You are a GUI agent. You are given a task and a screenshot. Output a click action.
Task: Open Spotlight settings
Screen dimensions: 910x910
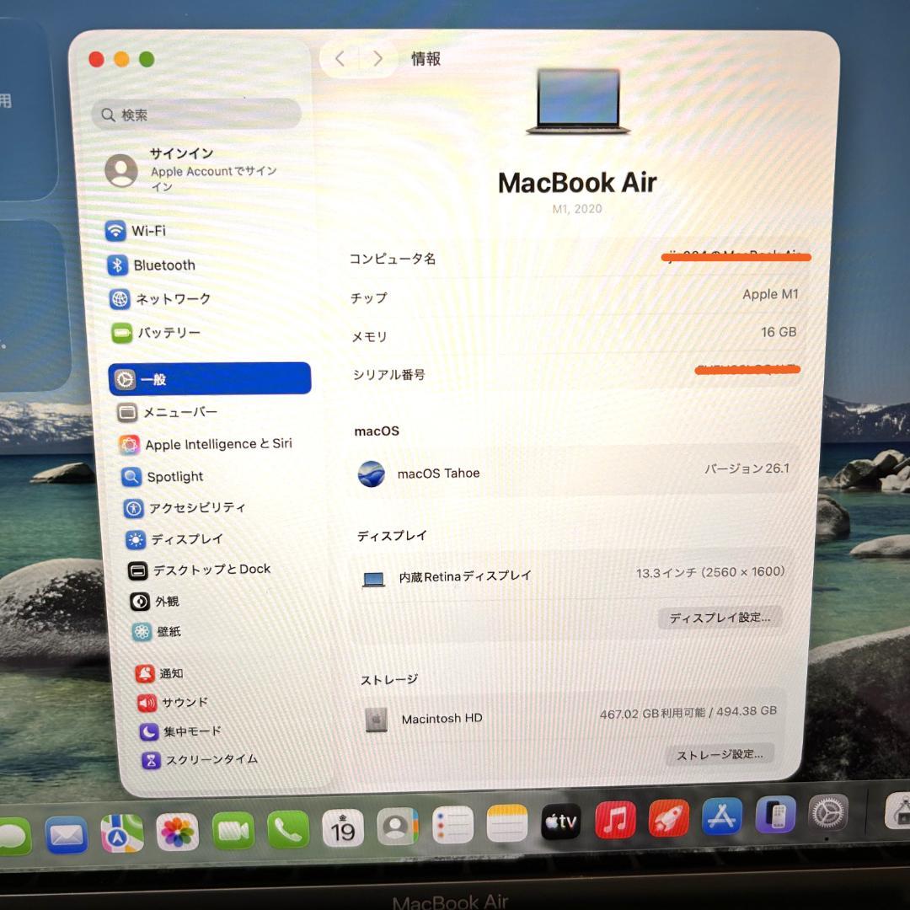(174, 476)
